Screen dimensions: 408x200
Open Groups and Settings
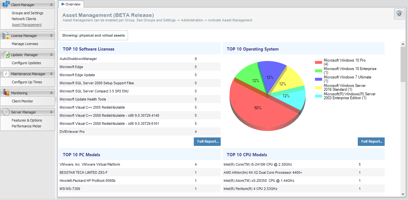click(x=28, y=13)
